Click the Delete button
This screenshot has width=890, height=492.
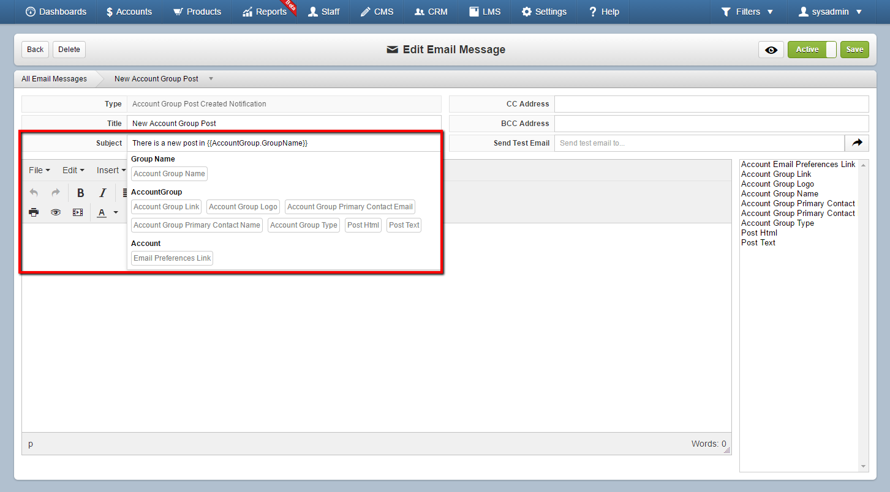coord(69,50)
